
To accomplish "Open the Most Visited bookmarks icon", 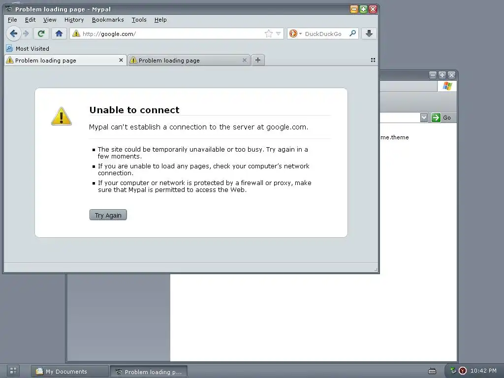I will pos(9,49).
